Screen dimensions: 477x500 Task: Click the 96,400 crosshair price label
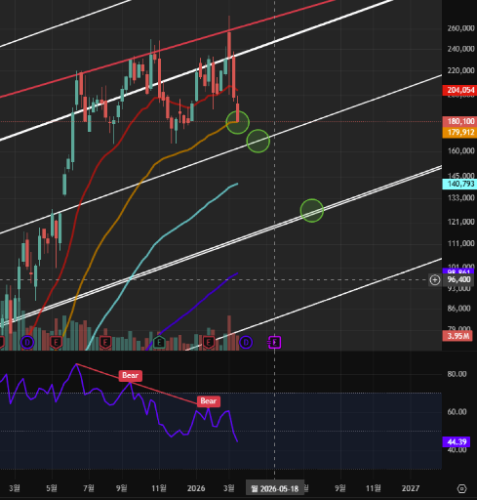tap(458, 280)
